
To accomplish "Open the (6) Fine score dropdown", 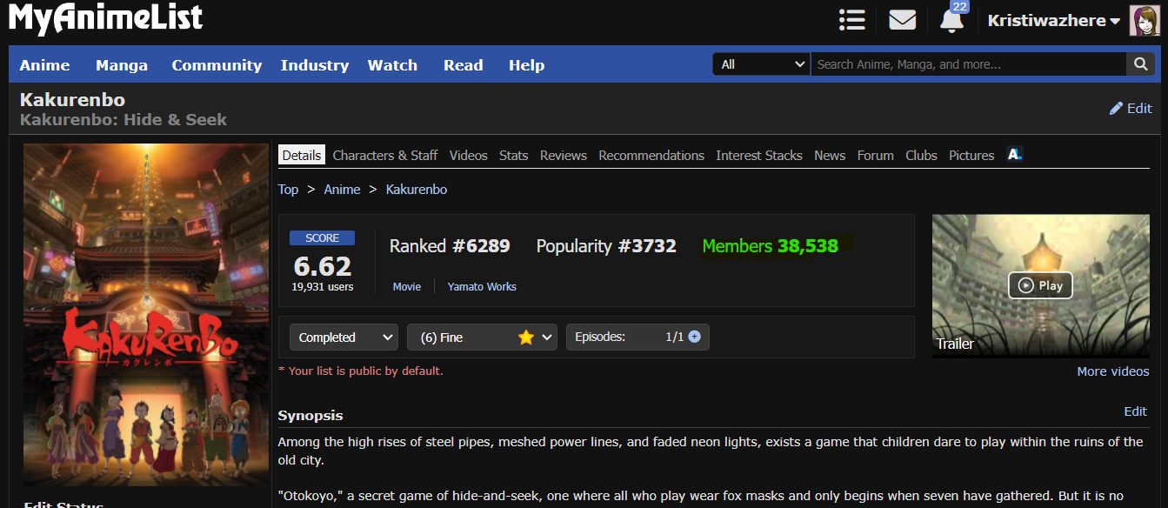I will (482, 338).
